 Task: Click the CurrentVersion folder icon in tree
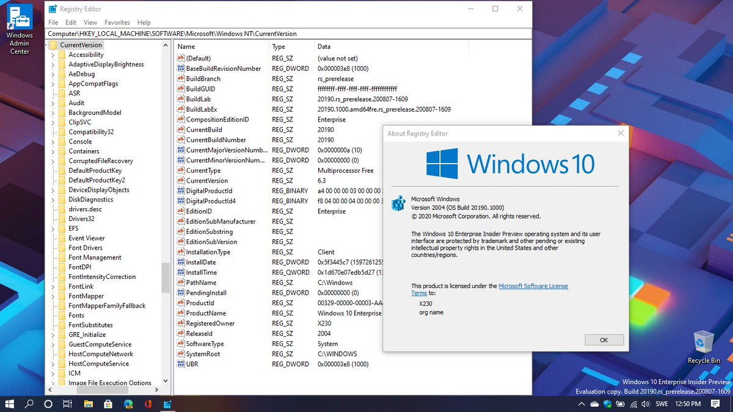(x=53, y=45)
